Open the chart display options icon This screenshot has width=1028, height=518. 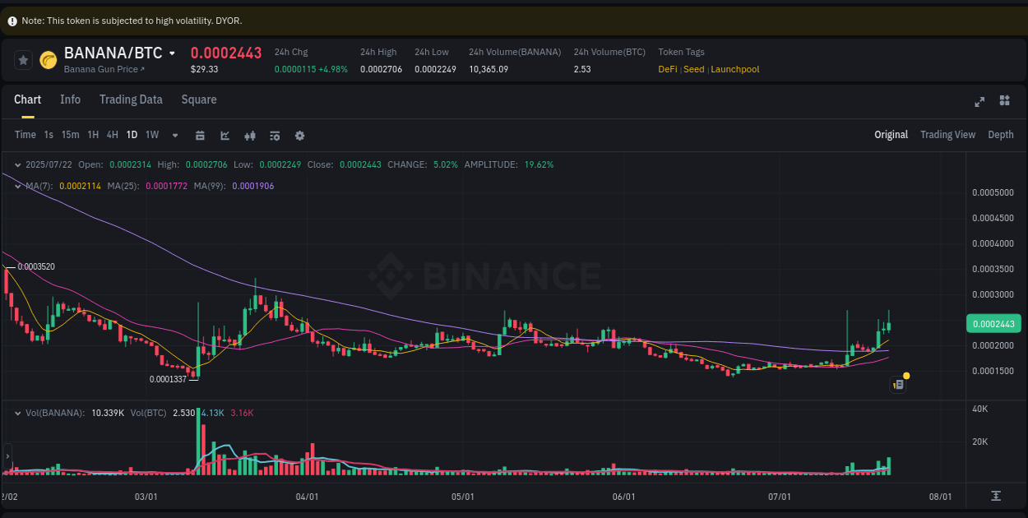pyautogui.click(x=275, y=135)
